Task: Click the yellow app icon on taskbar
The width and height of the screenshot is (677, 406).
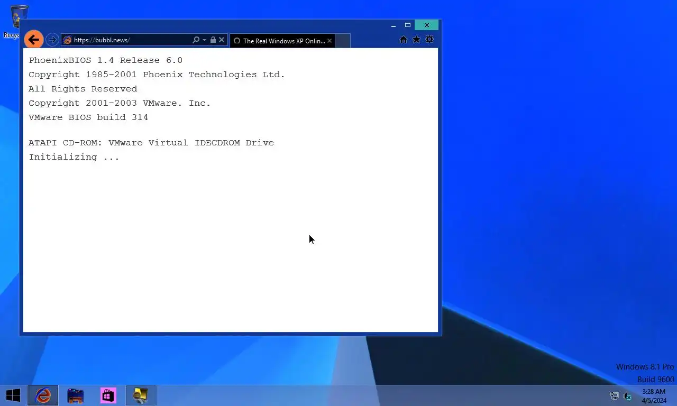Action: (141, 395)
